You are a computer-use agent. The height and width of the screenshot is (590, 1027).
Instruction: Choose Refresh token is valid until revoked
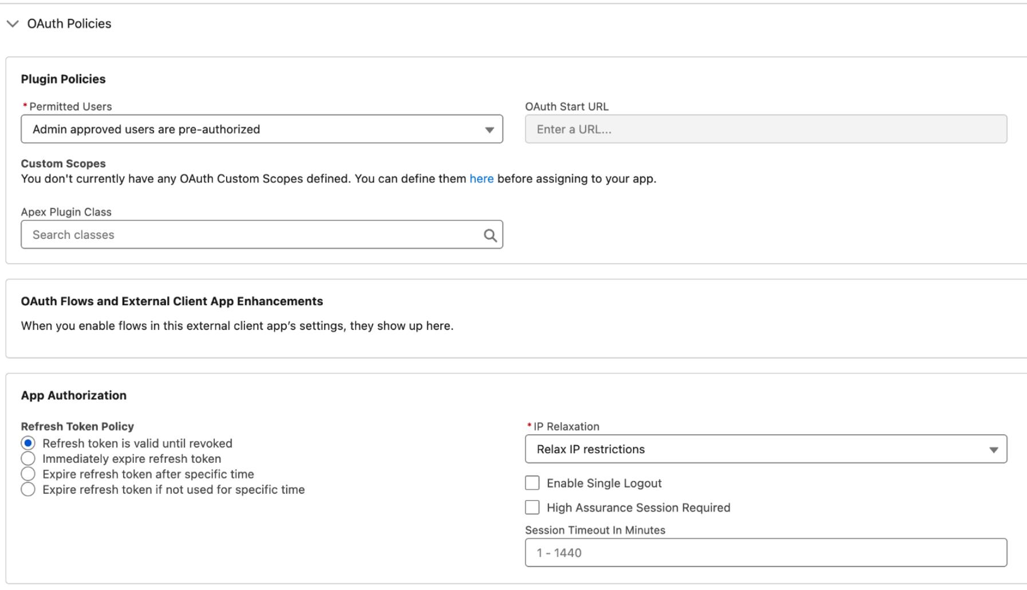click(x=27, y=443)
